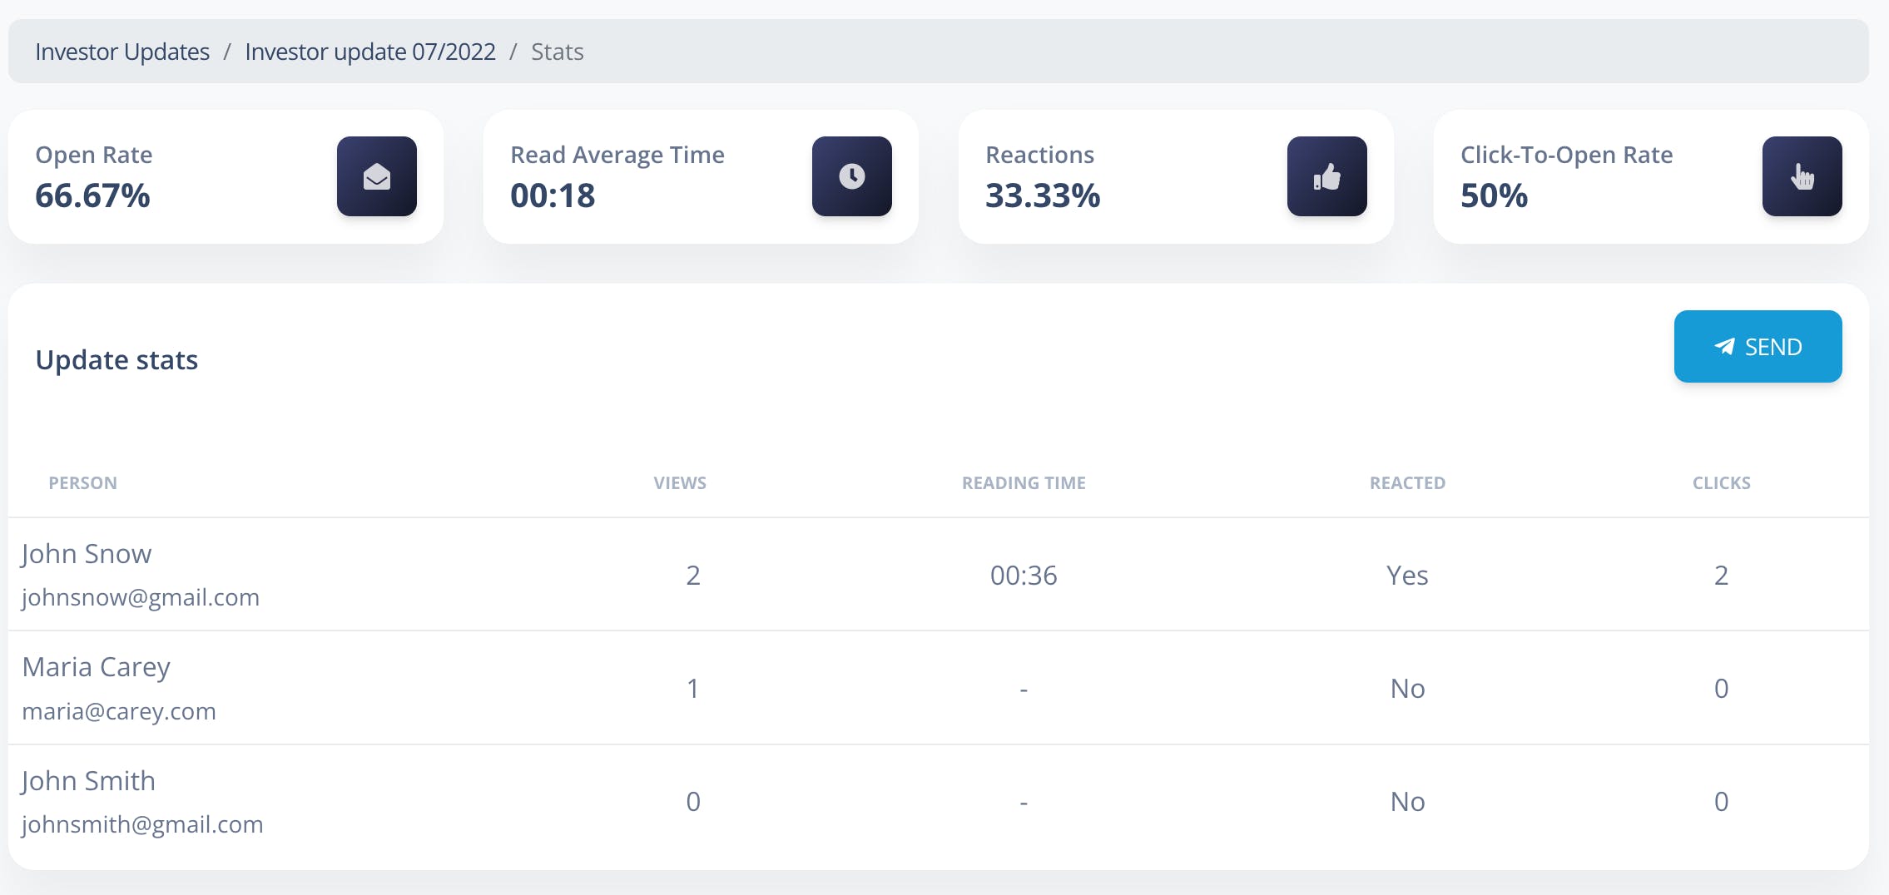This screenshot has height=895, width=1889.
Task: Open the Investor update 07/2022 breadcrumb
Action: (370, 52)
